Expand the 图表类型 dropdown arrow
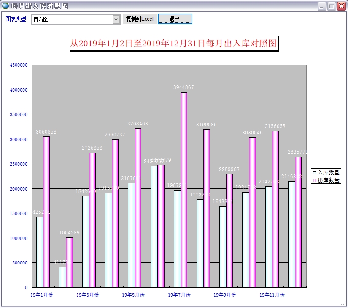 point(116,19)
